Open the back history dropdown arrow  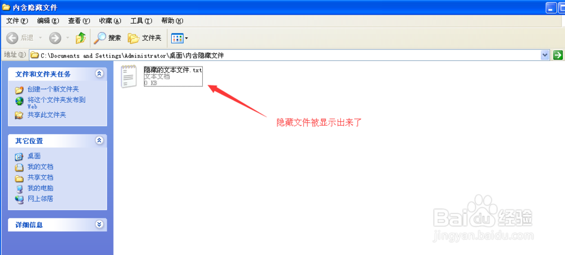(x=40, y=38)
